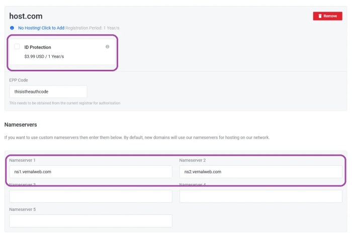This screenshot has width=352, height=237.
Task: Open the 'No Hosting! Click to Add' link
Action: (41, 28)
